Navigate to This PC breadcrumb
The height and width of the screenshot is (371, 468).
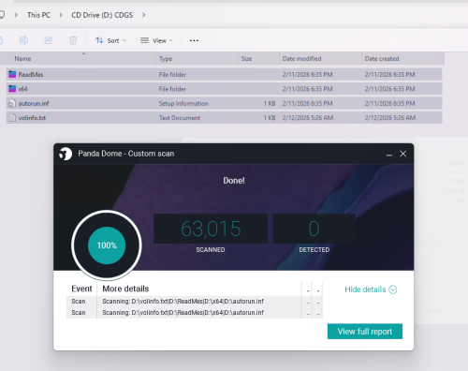[38, 15]
